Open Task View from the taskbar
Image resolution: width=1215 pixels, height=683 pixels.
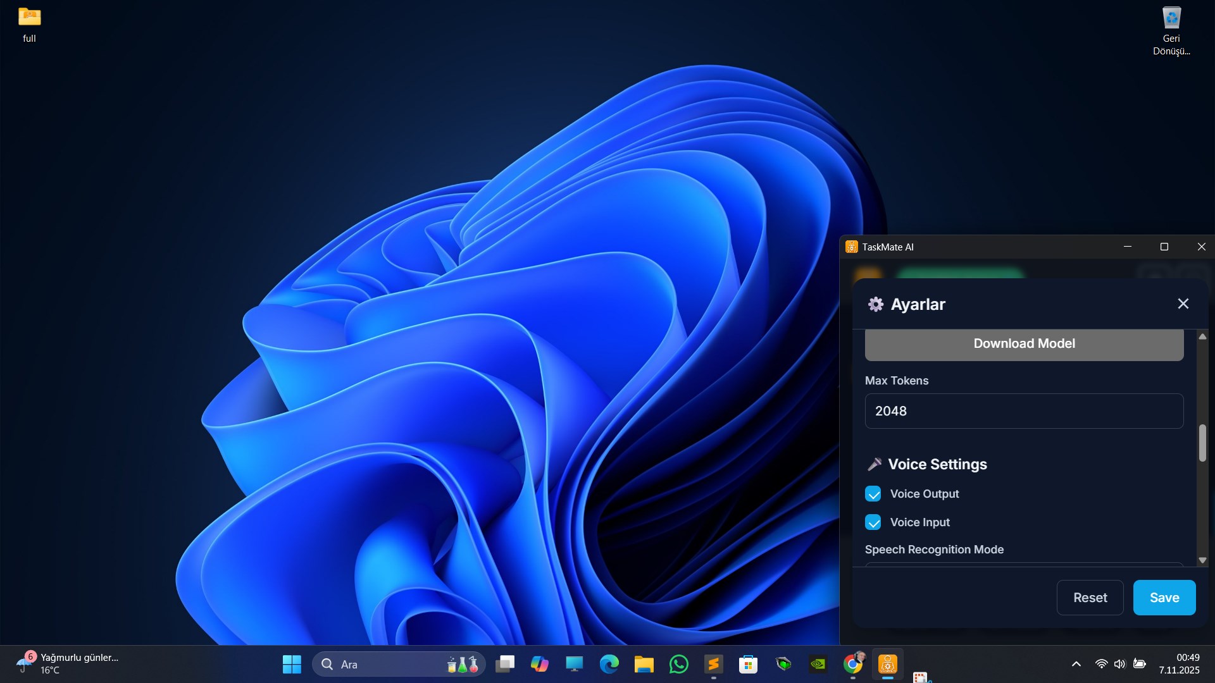click(x=505, y=664)
